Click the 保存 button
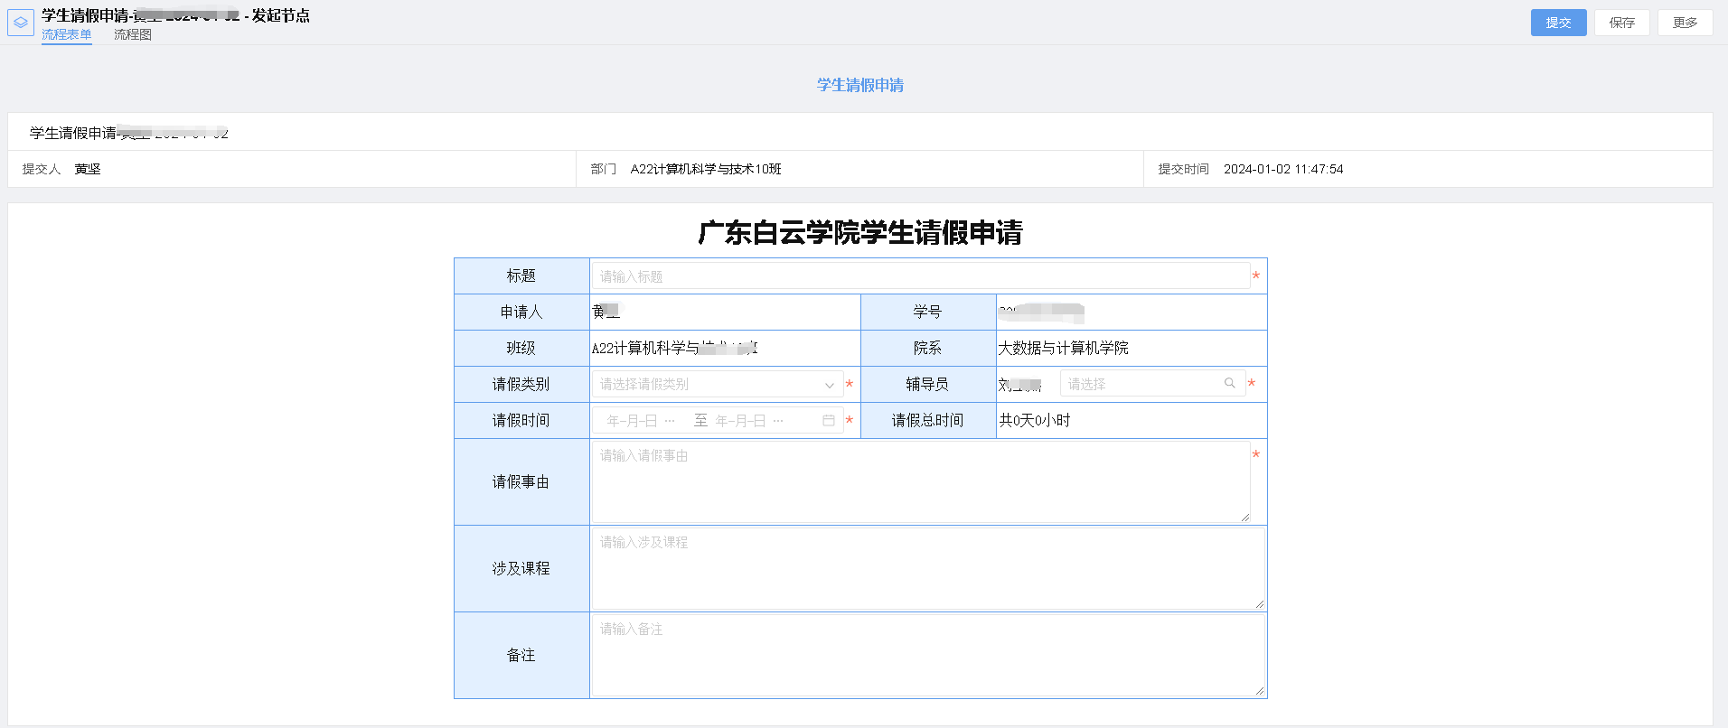Screen dimensions: 1728x728 tap(1621, 23)
